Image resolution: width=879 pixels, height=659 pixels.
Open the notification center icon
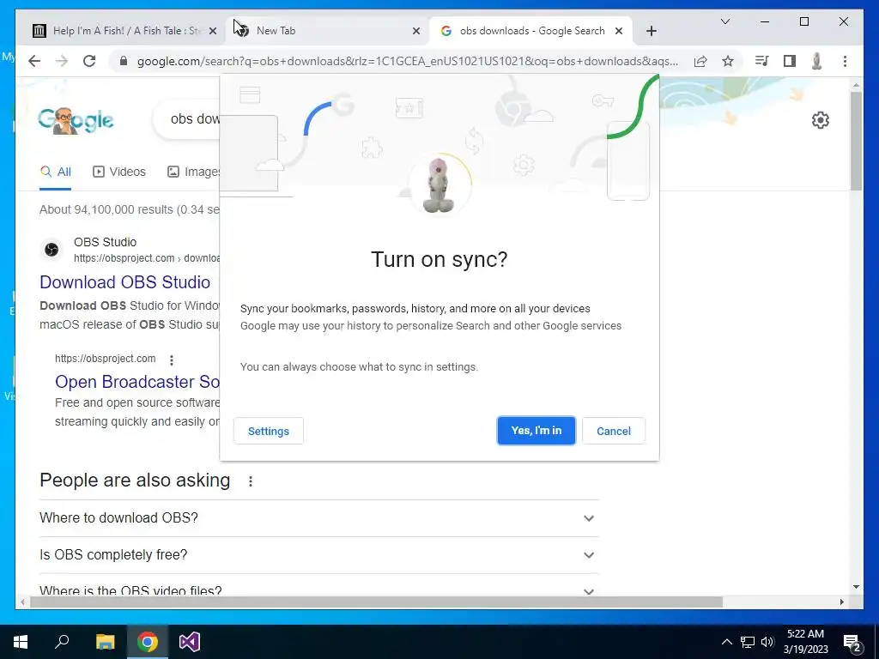[852, 642]
